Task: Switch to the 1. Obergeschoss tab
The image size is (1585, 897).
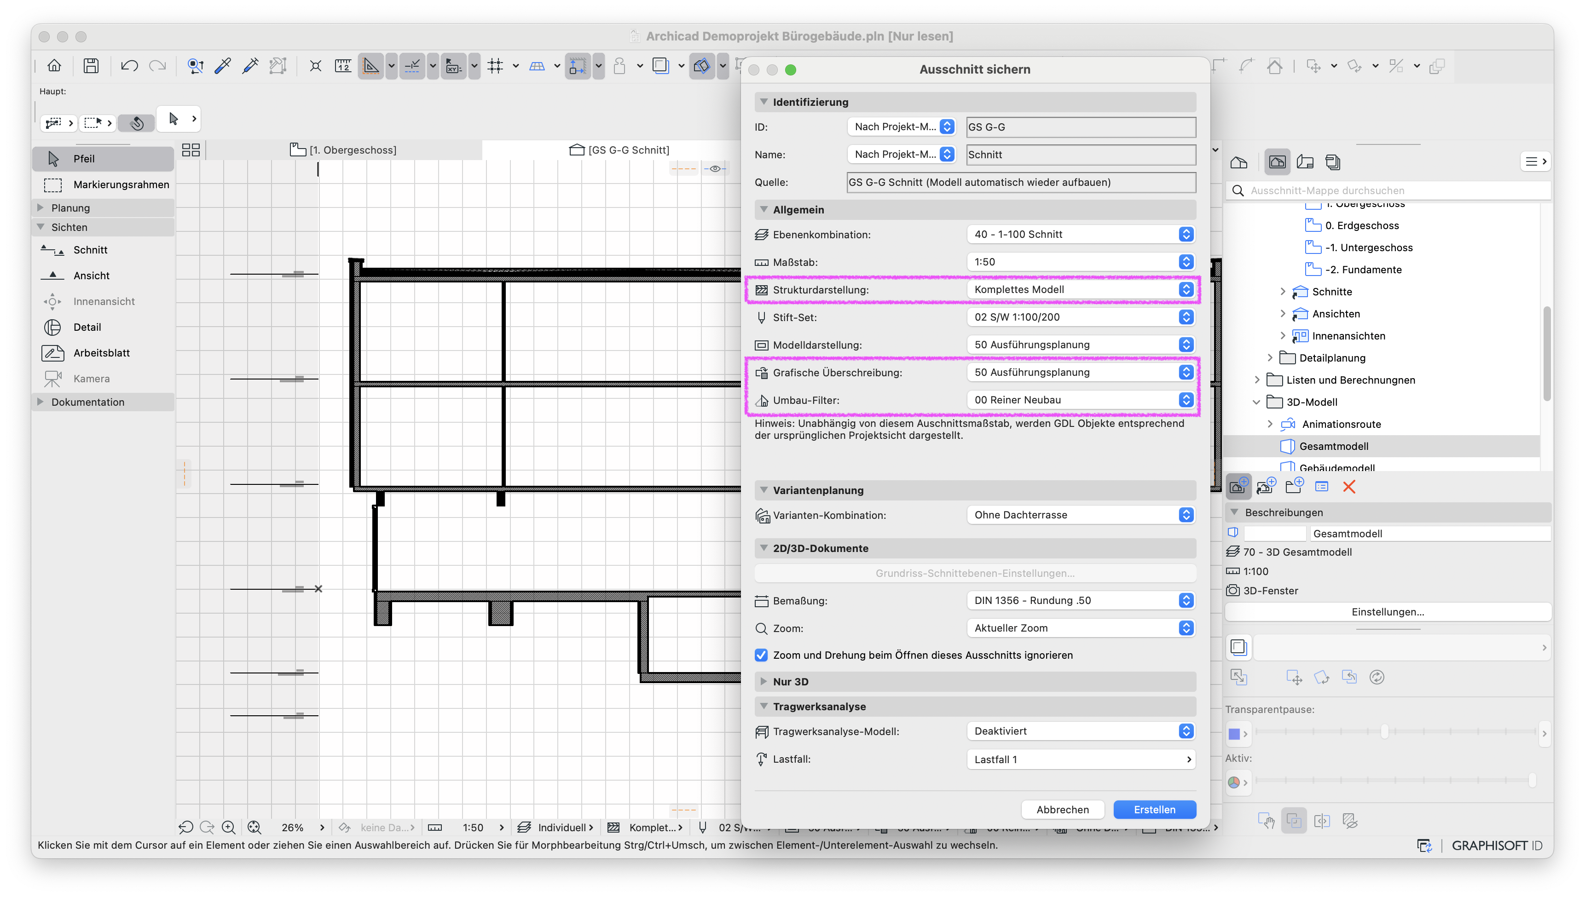Action: 343,149
